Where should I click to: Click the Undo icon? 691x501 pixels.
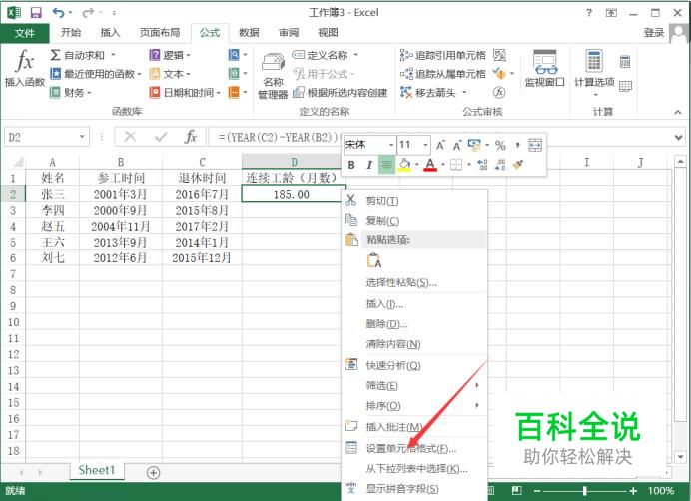58,12
